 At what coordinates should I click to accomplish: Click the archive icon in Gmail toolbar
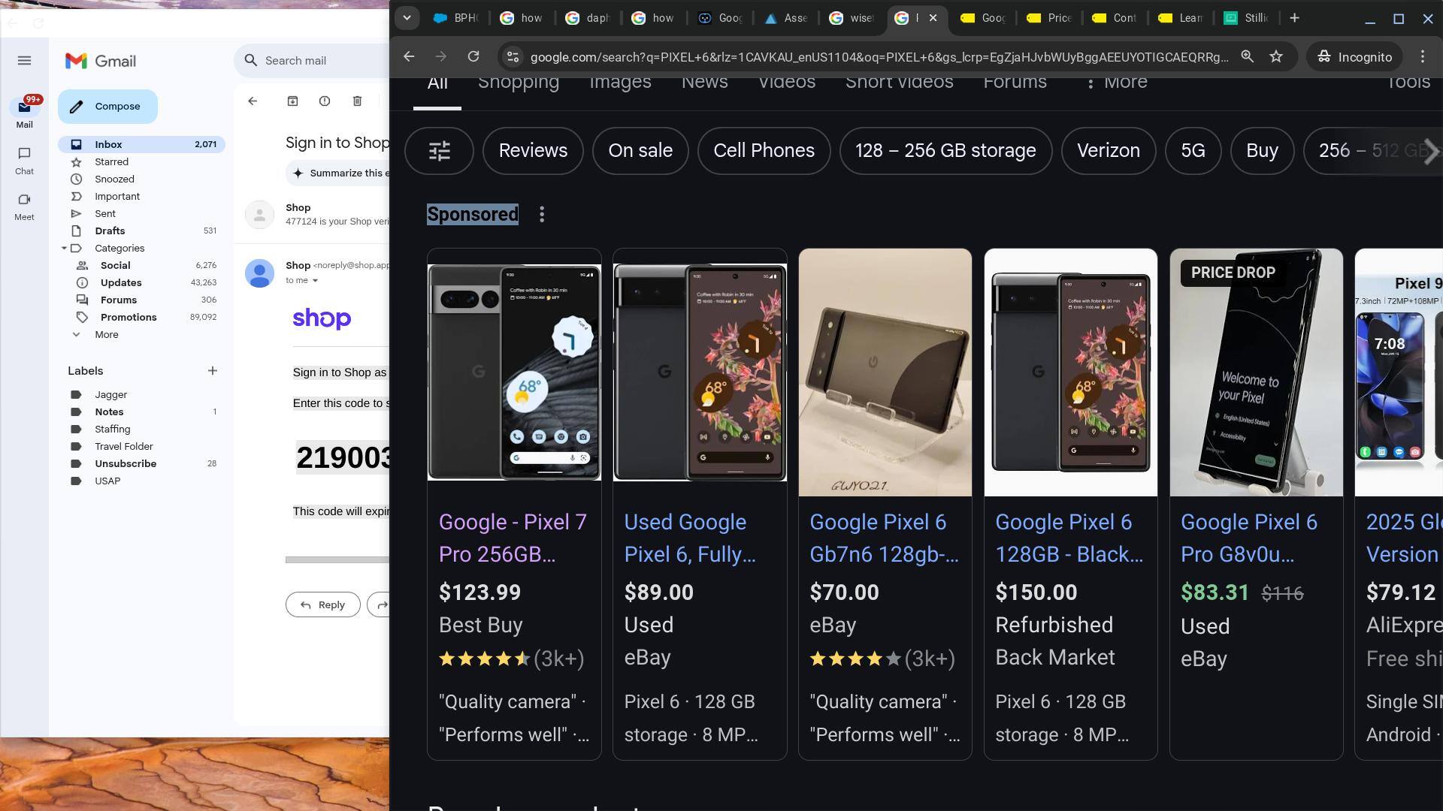click(x=292, y=101)
